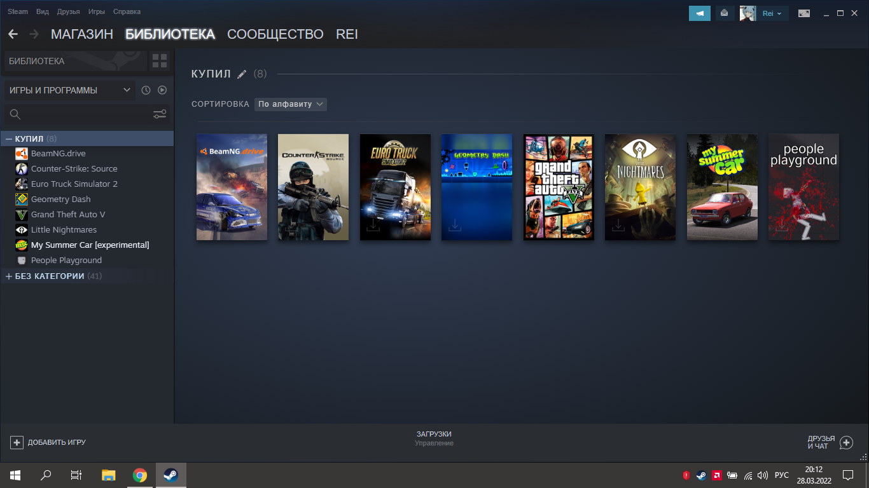
Task: Click the Grand Theft Auto V list icon
Action: (22, 214)
